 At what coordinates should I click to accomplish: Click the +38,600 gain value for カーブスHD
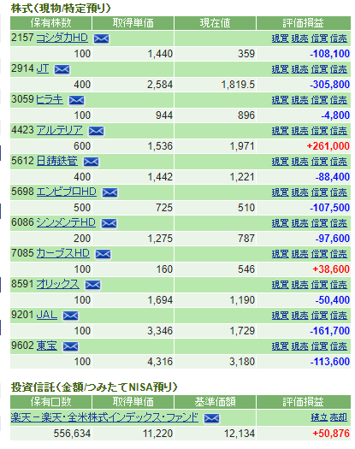click(x=331, y=269)
